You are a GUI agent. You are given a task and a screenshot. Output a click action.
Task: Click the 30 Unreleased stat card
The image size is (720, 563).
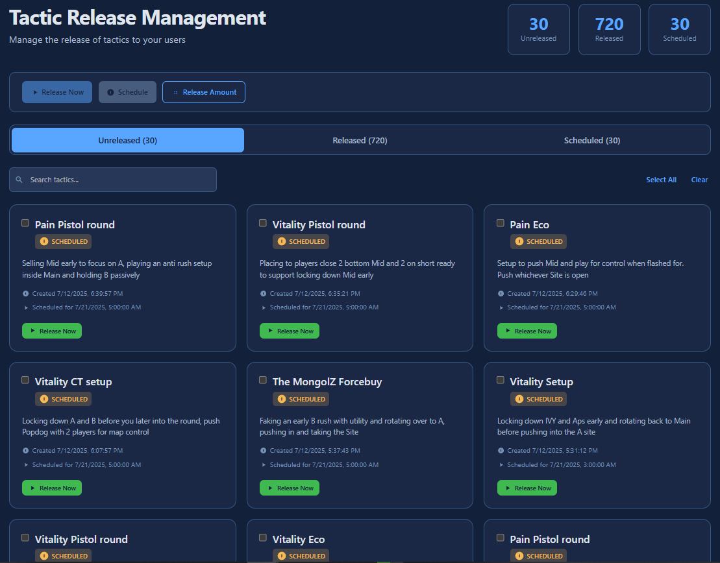[x=539, y=30]
